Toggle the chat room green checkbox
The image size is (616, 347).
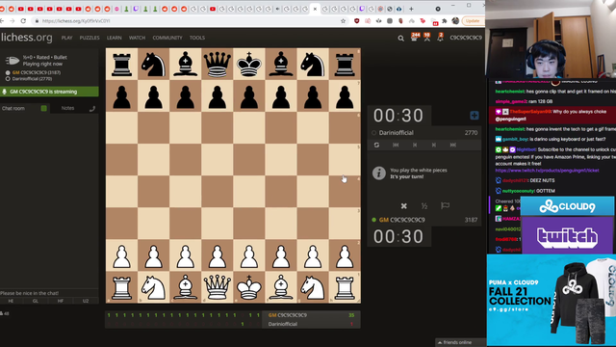coord(43,108)
